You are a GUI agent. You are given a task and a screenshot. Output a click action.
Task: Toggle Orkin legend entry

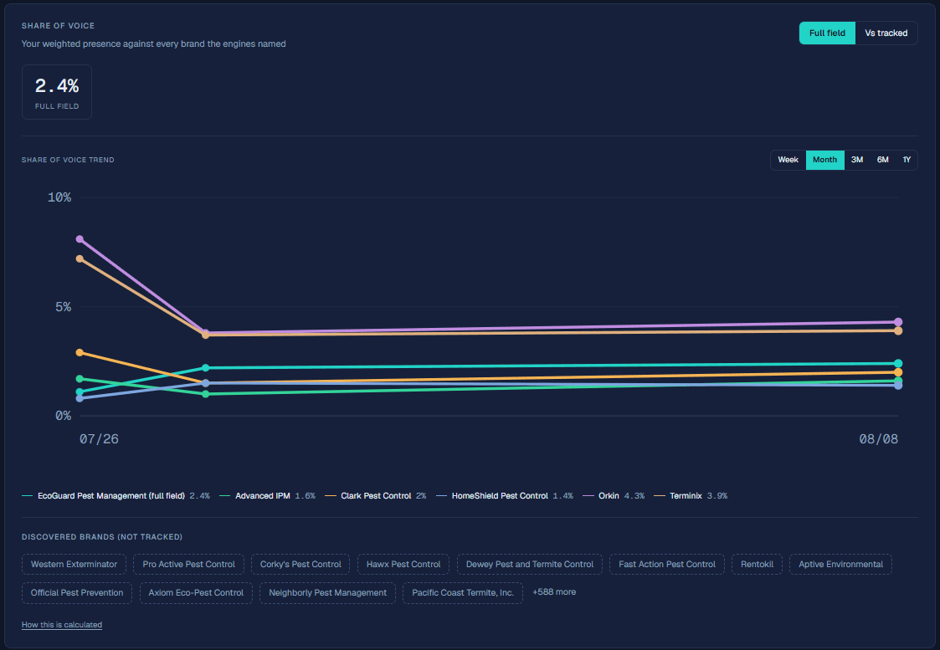point(614,496)
